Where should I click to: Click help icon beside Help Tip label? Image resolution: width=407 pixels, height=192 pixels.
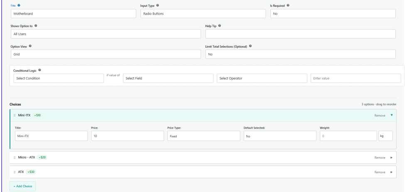click(220, 26)
